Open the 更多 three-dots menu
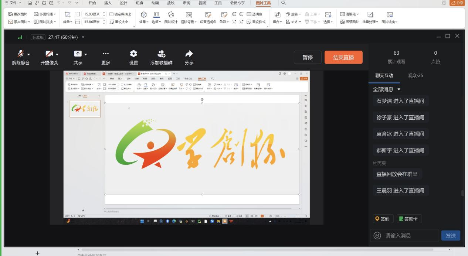 tap(106, 54)
